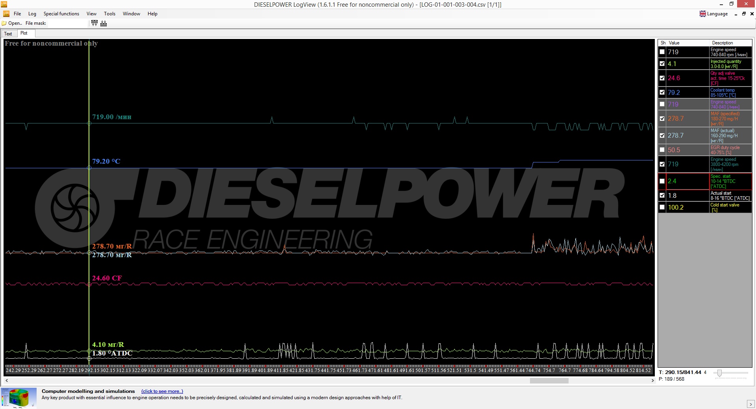
Task: Click the horizontal scrollbar right arrow
Action: (x=652, y=380)
